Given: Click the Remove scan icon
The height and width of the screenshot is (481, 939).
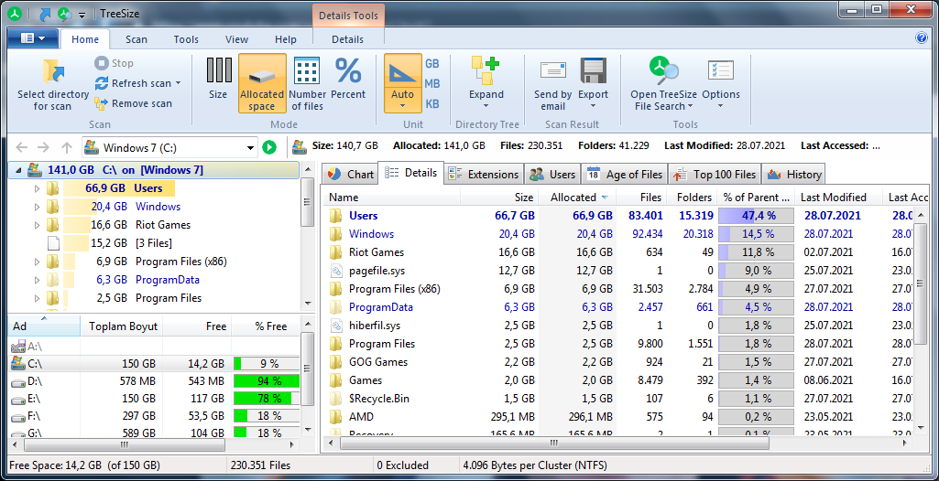Looking at the screenshot, I should 101,103.
